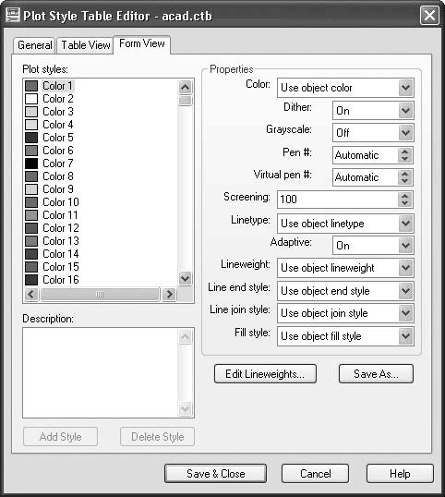Click inside the Description text box

click(x=100, y=373)
